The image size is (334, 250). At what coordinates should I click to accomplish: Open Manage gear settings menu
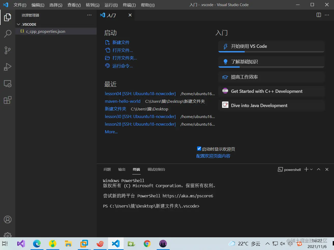click(8, 234)
